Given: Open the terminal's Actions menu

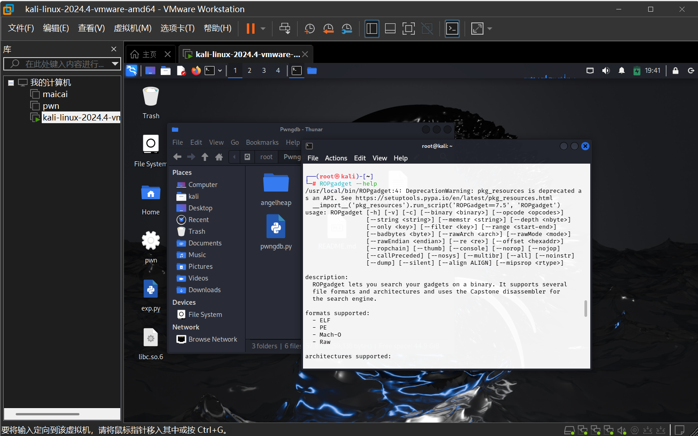Looking at the screenshot, I should (x=336, y=158).
